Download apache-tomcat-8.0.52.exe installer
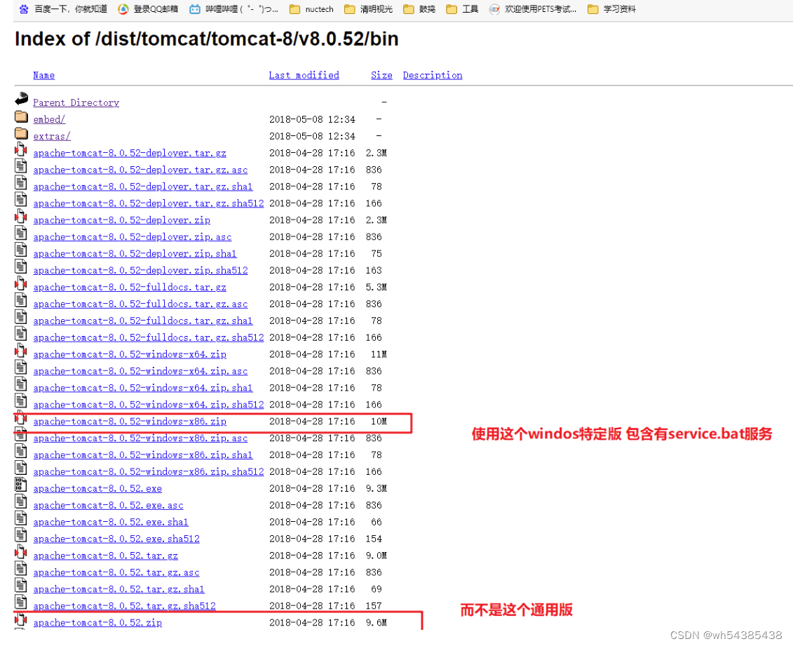The image size is (793, 646). [x=97, y=489]
